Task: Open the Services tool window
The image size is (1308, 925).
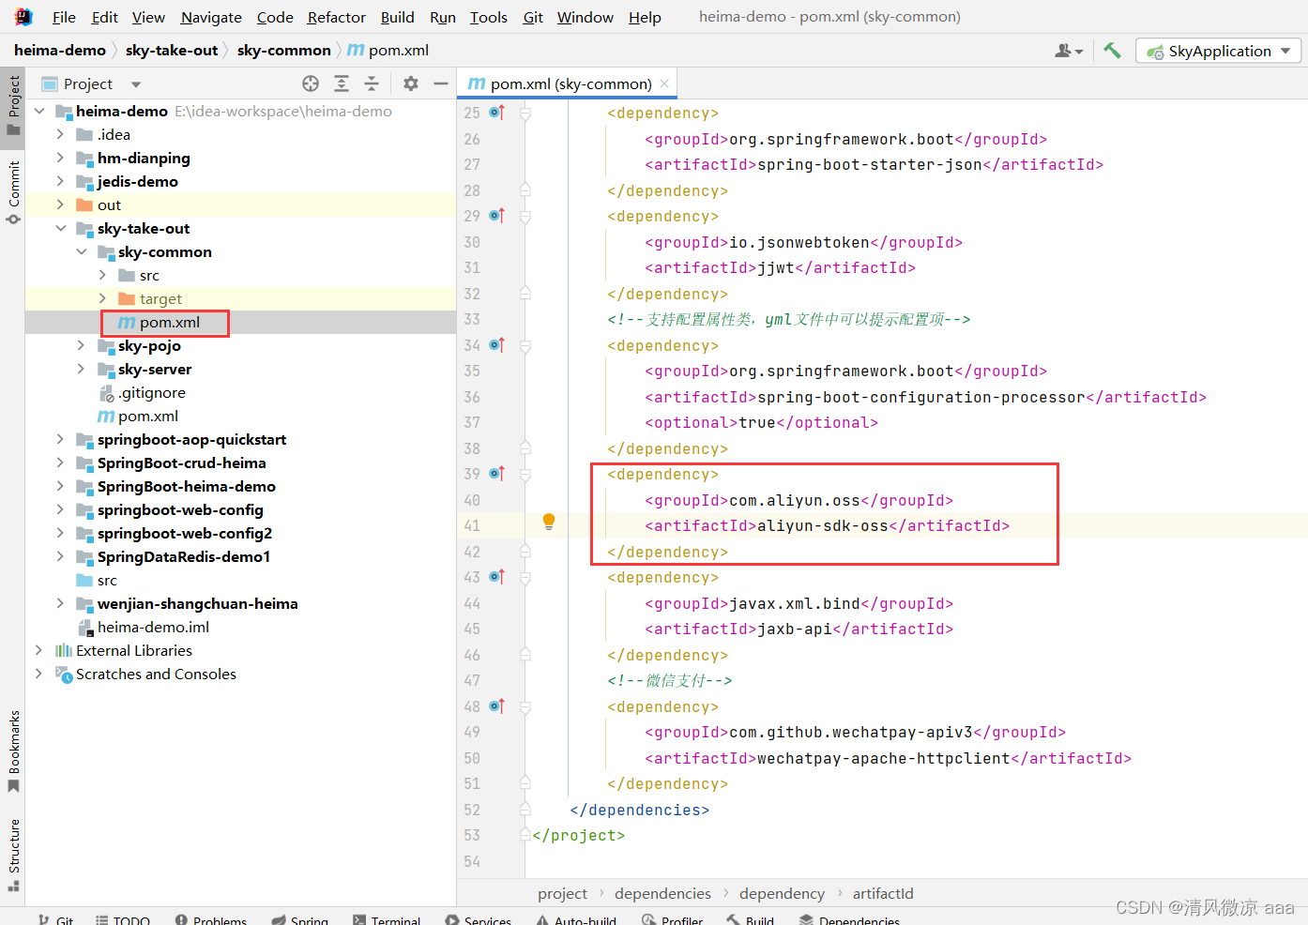Action: click(479, 920)
